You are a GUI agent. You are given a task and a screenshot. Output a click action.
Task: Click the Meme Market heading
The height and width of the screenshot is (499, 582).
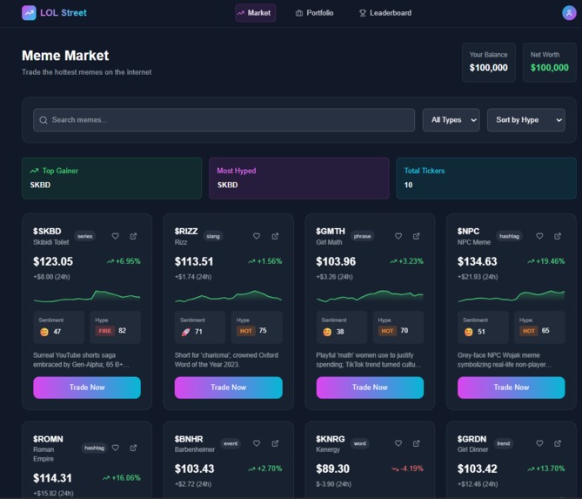tap(65, 56)
